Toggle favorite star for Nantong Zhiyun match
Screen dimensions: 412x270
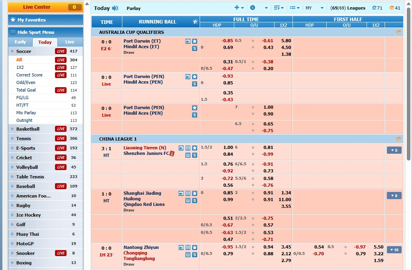194,247
